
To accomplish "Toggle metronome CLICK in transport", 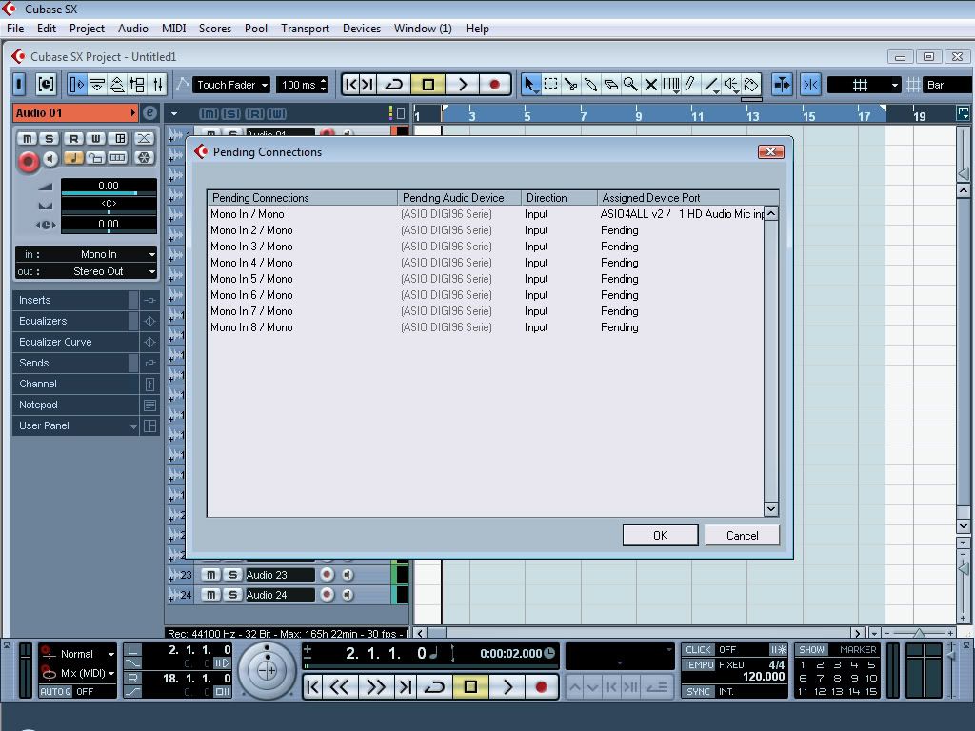I will pyautogui.click(x=698, y=649).
